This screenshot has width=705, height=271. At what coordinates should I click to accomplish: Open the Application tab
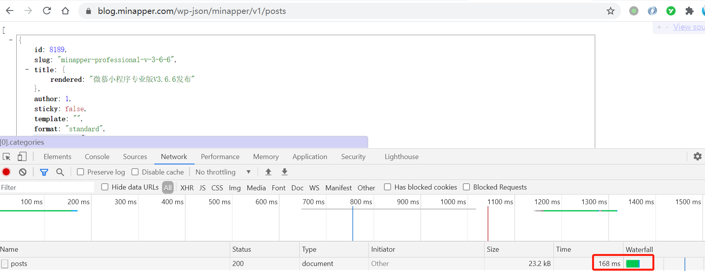coord(310,157)
